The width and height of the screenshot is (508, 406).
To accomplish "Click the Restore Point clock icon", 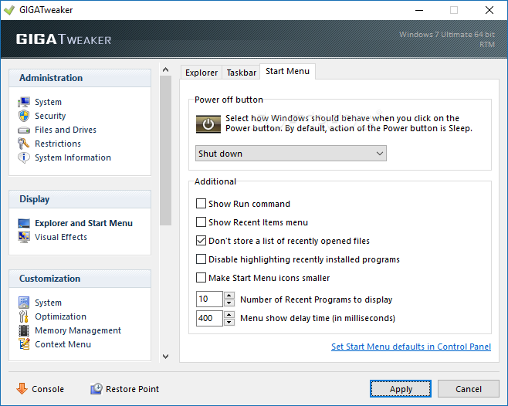I will (97, 388).
